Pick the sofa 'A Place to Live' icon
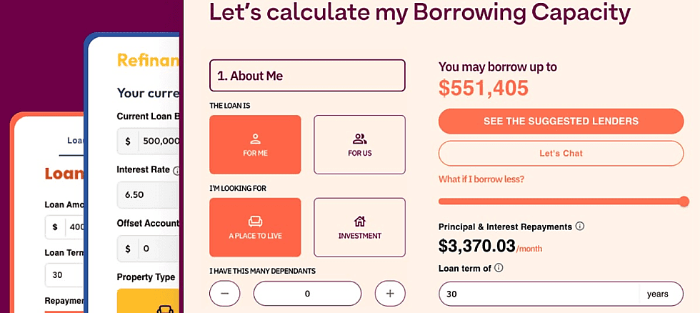 [255, 221]
